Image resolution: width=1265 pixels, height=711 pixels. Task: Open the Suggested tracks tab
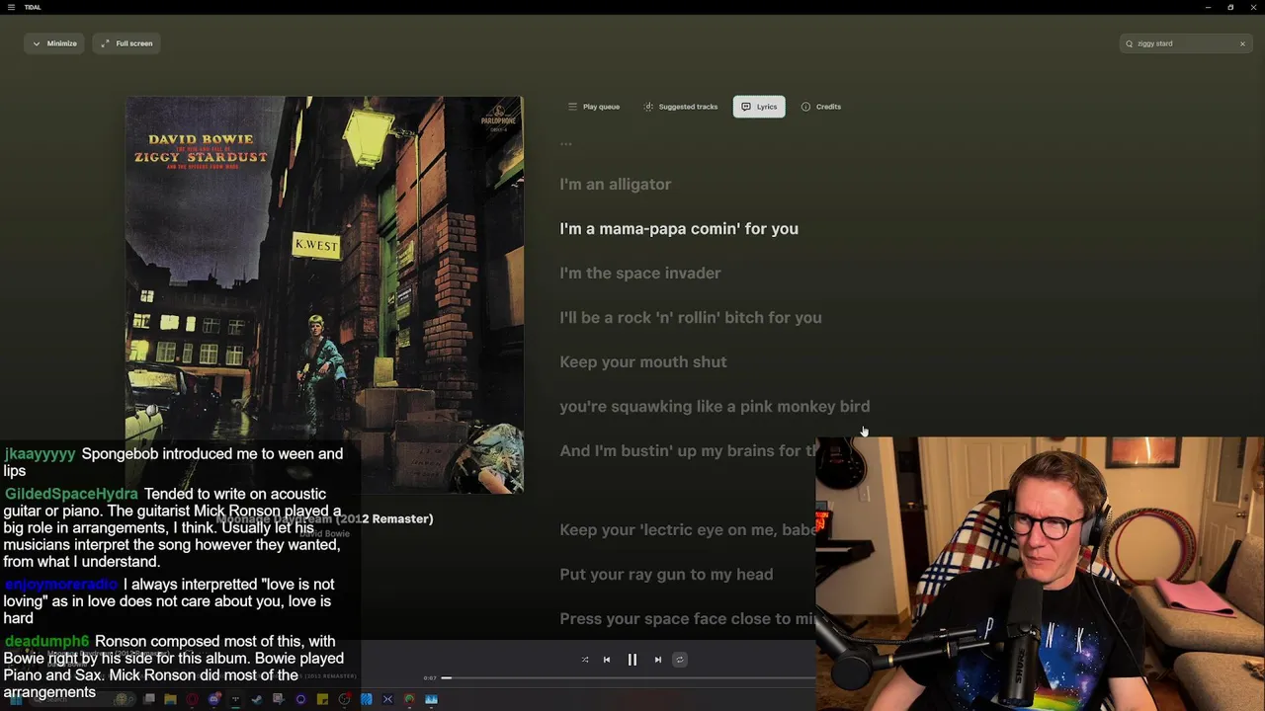click(x=681, y=107)
